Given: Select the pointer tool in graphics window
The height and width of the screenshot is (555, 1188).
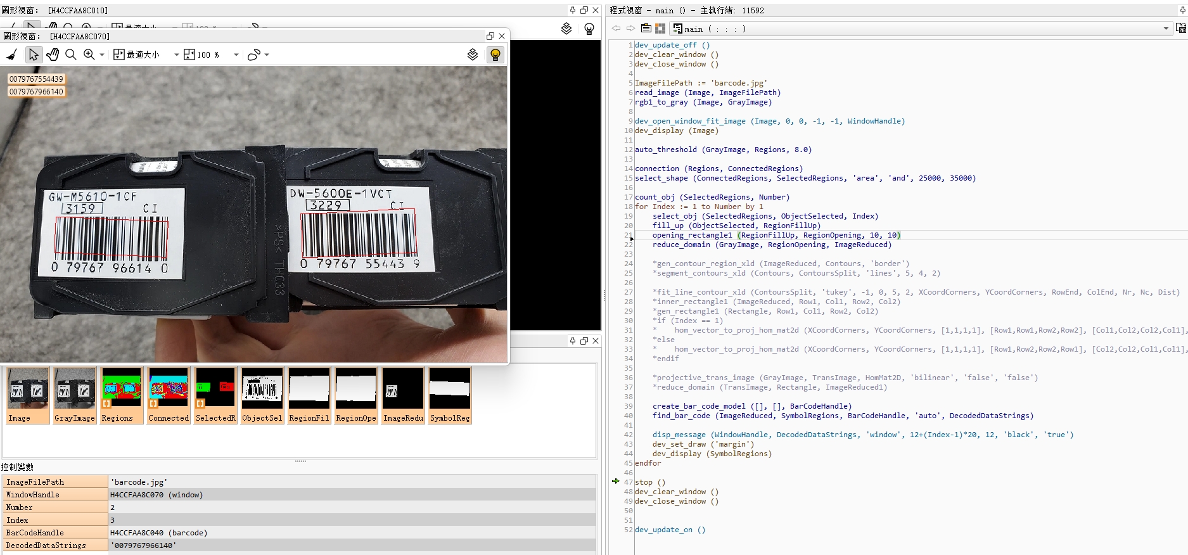Looking at the screenshot, I should (33, 55).
